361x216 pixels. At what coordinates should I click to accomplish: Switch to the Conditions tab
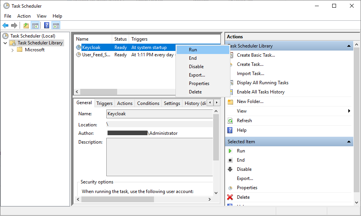[148, 103]
